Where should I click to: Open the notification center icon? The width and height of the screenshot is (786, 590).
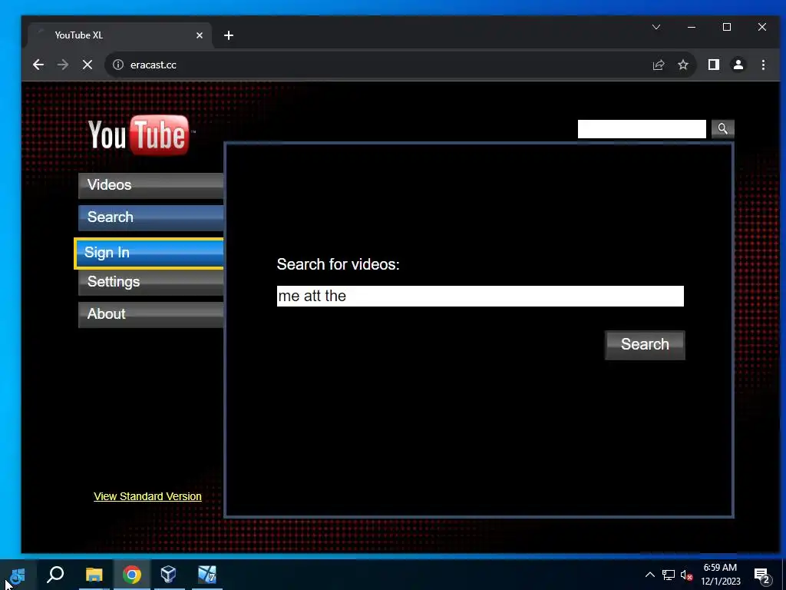point(762,576)
